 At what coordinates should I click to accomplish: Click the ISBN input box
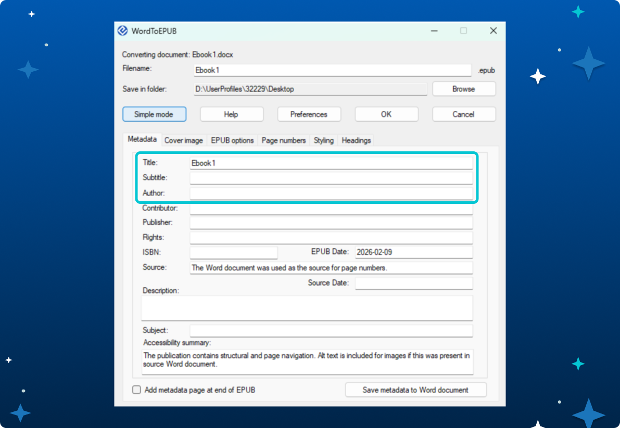234,253
